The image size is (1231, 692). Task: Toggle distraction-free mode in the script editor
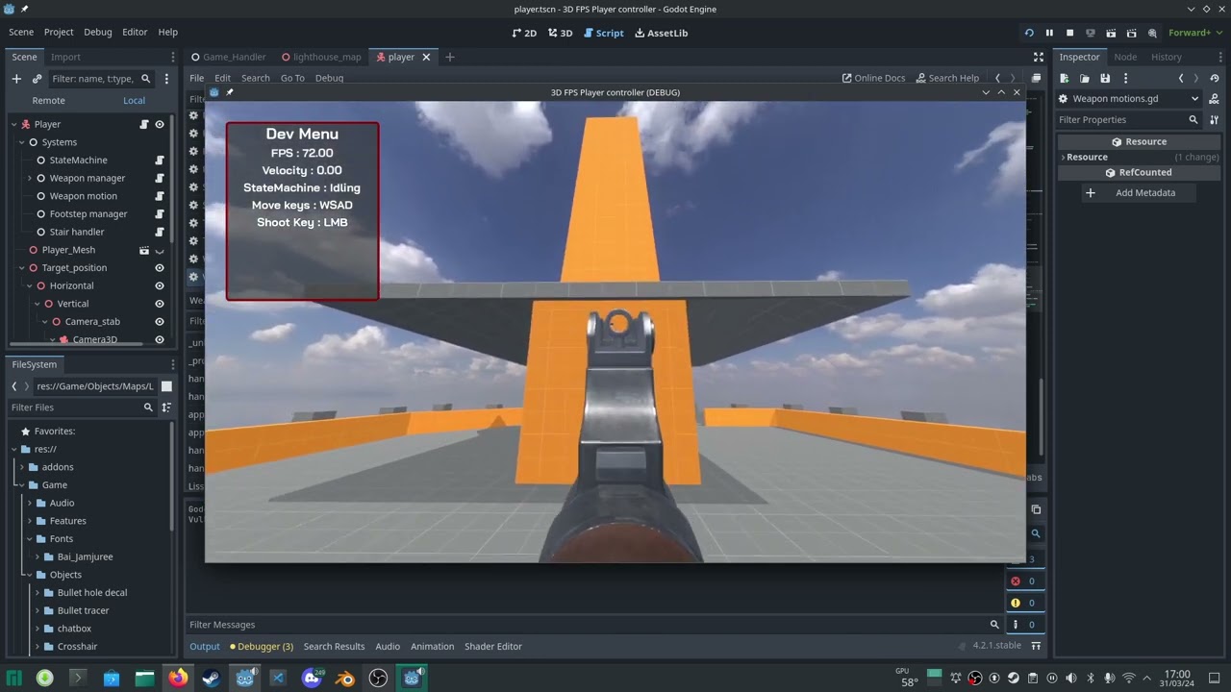point(1039,57)
